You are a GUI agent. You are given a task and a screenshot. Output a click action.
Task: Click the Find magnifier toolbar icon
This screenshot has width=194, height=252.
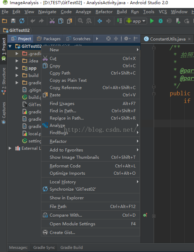click(x=80, y=21)
